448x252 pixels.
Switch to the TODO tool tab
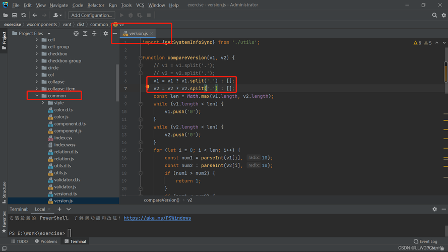(20, 241)
